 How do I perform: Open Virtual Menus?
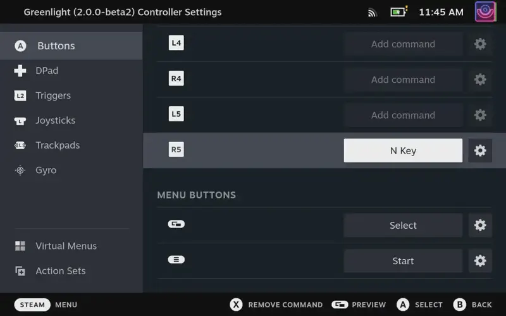tap(66, 246)
